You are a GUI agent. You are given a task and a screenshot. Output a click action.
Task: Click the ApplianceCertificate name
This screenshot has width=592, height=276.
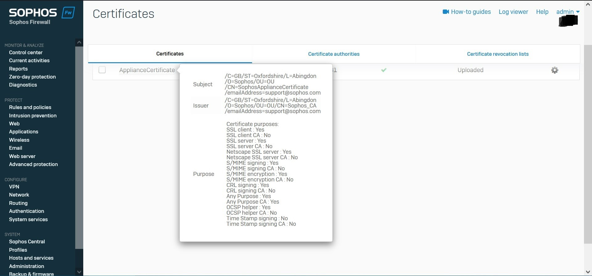147,70
